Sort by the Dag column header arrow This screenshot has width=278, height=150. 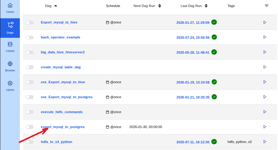pyautogui.click(x=55, y=6)
